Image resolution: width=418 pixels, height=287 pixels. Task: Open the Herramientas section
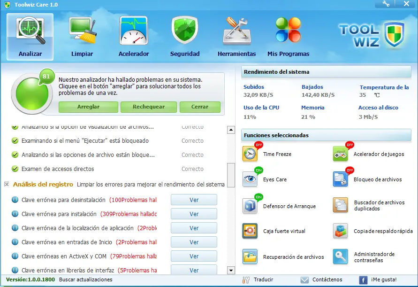237,37
